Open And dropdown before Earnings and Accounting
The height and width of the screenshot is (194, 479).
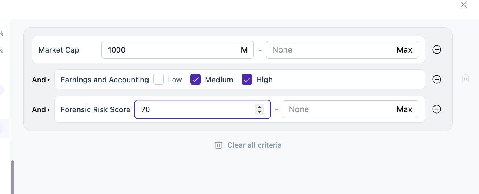[41, 80]
